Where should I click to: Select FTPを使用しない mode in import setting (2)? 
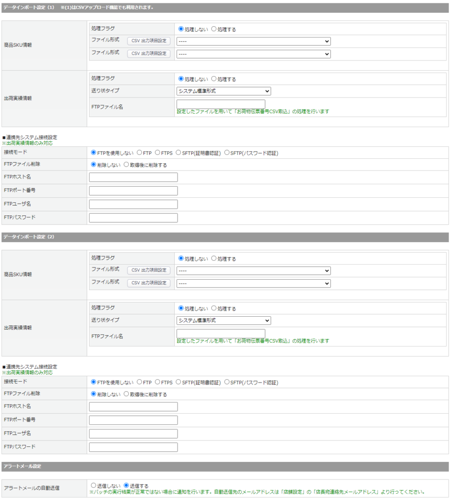click(x=93, y=382)
